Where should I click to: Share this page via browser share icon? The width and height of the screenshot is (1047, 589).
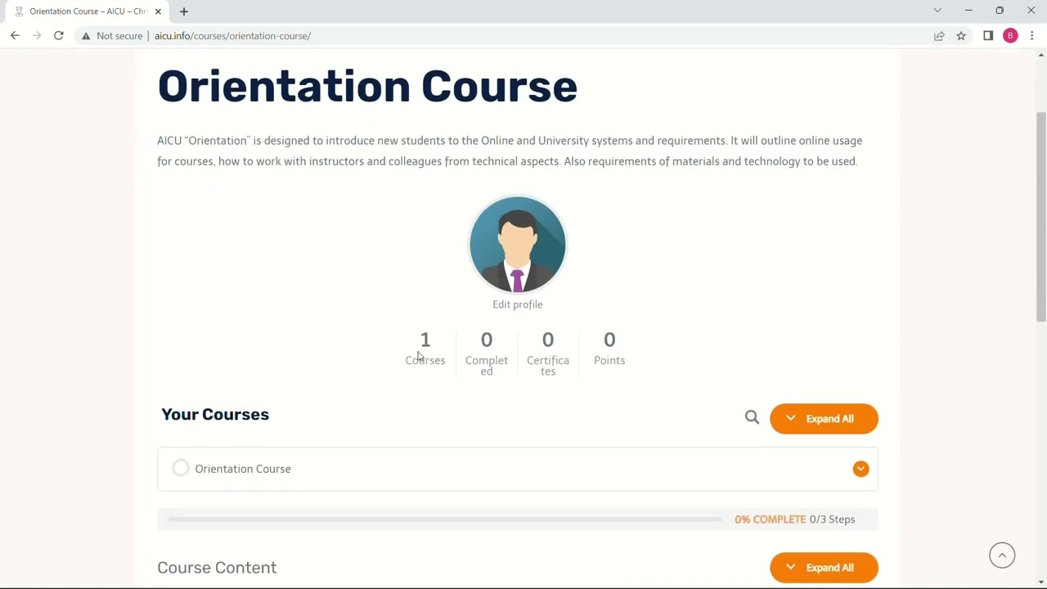pyautogui.click(x=939, y=36)
